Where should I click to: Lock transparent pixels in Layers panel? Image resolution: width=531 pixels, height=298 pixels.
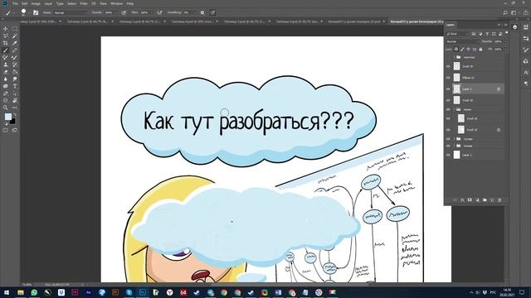[455, 50]
